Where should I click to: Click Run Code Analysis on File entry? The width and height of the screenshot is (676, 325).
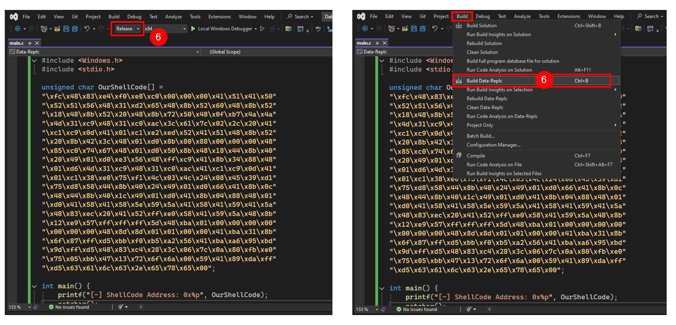[537, 165]
